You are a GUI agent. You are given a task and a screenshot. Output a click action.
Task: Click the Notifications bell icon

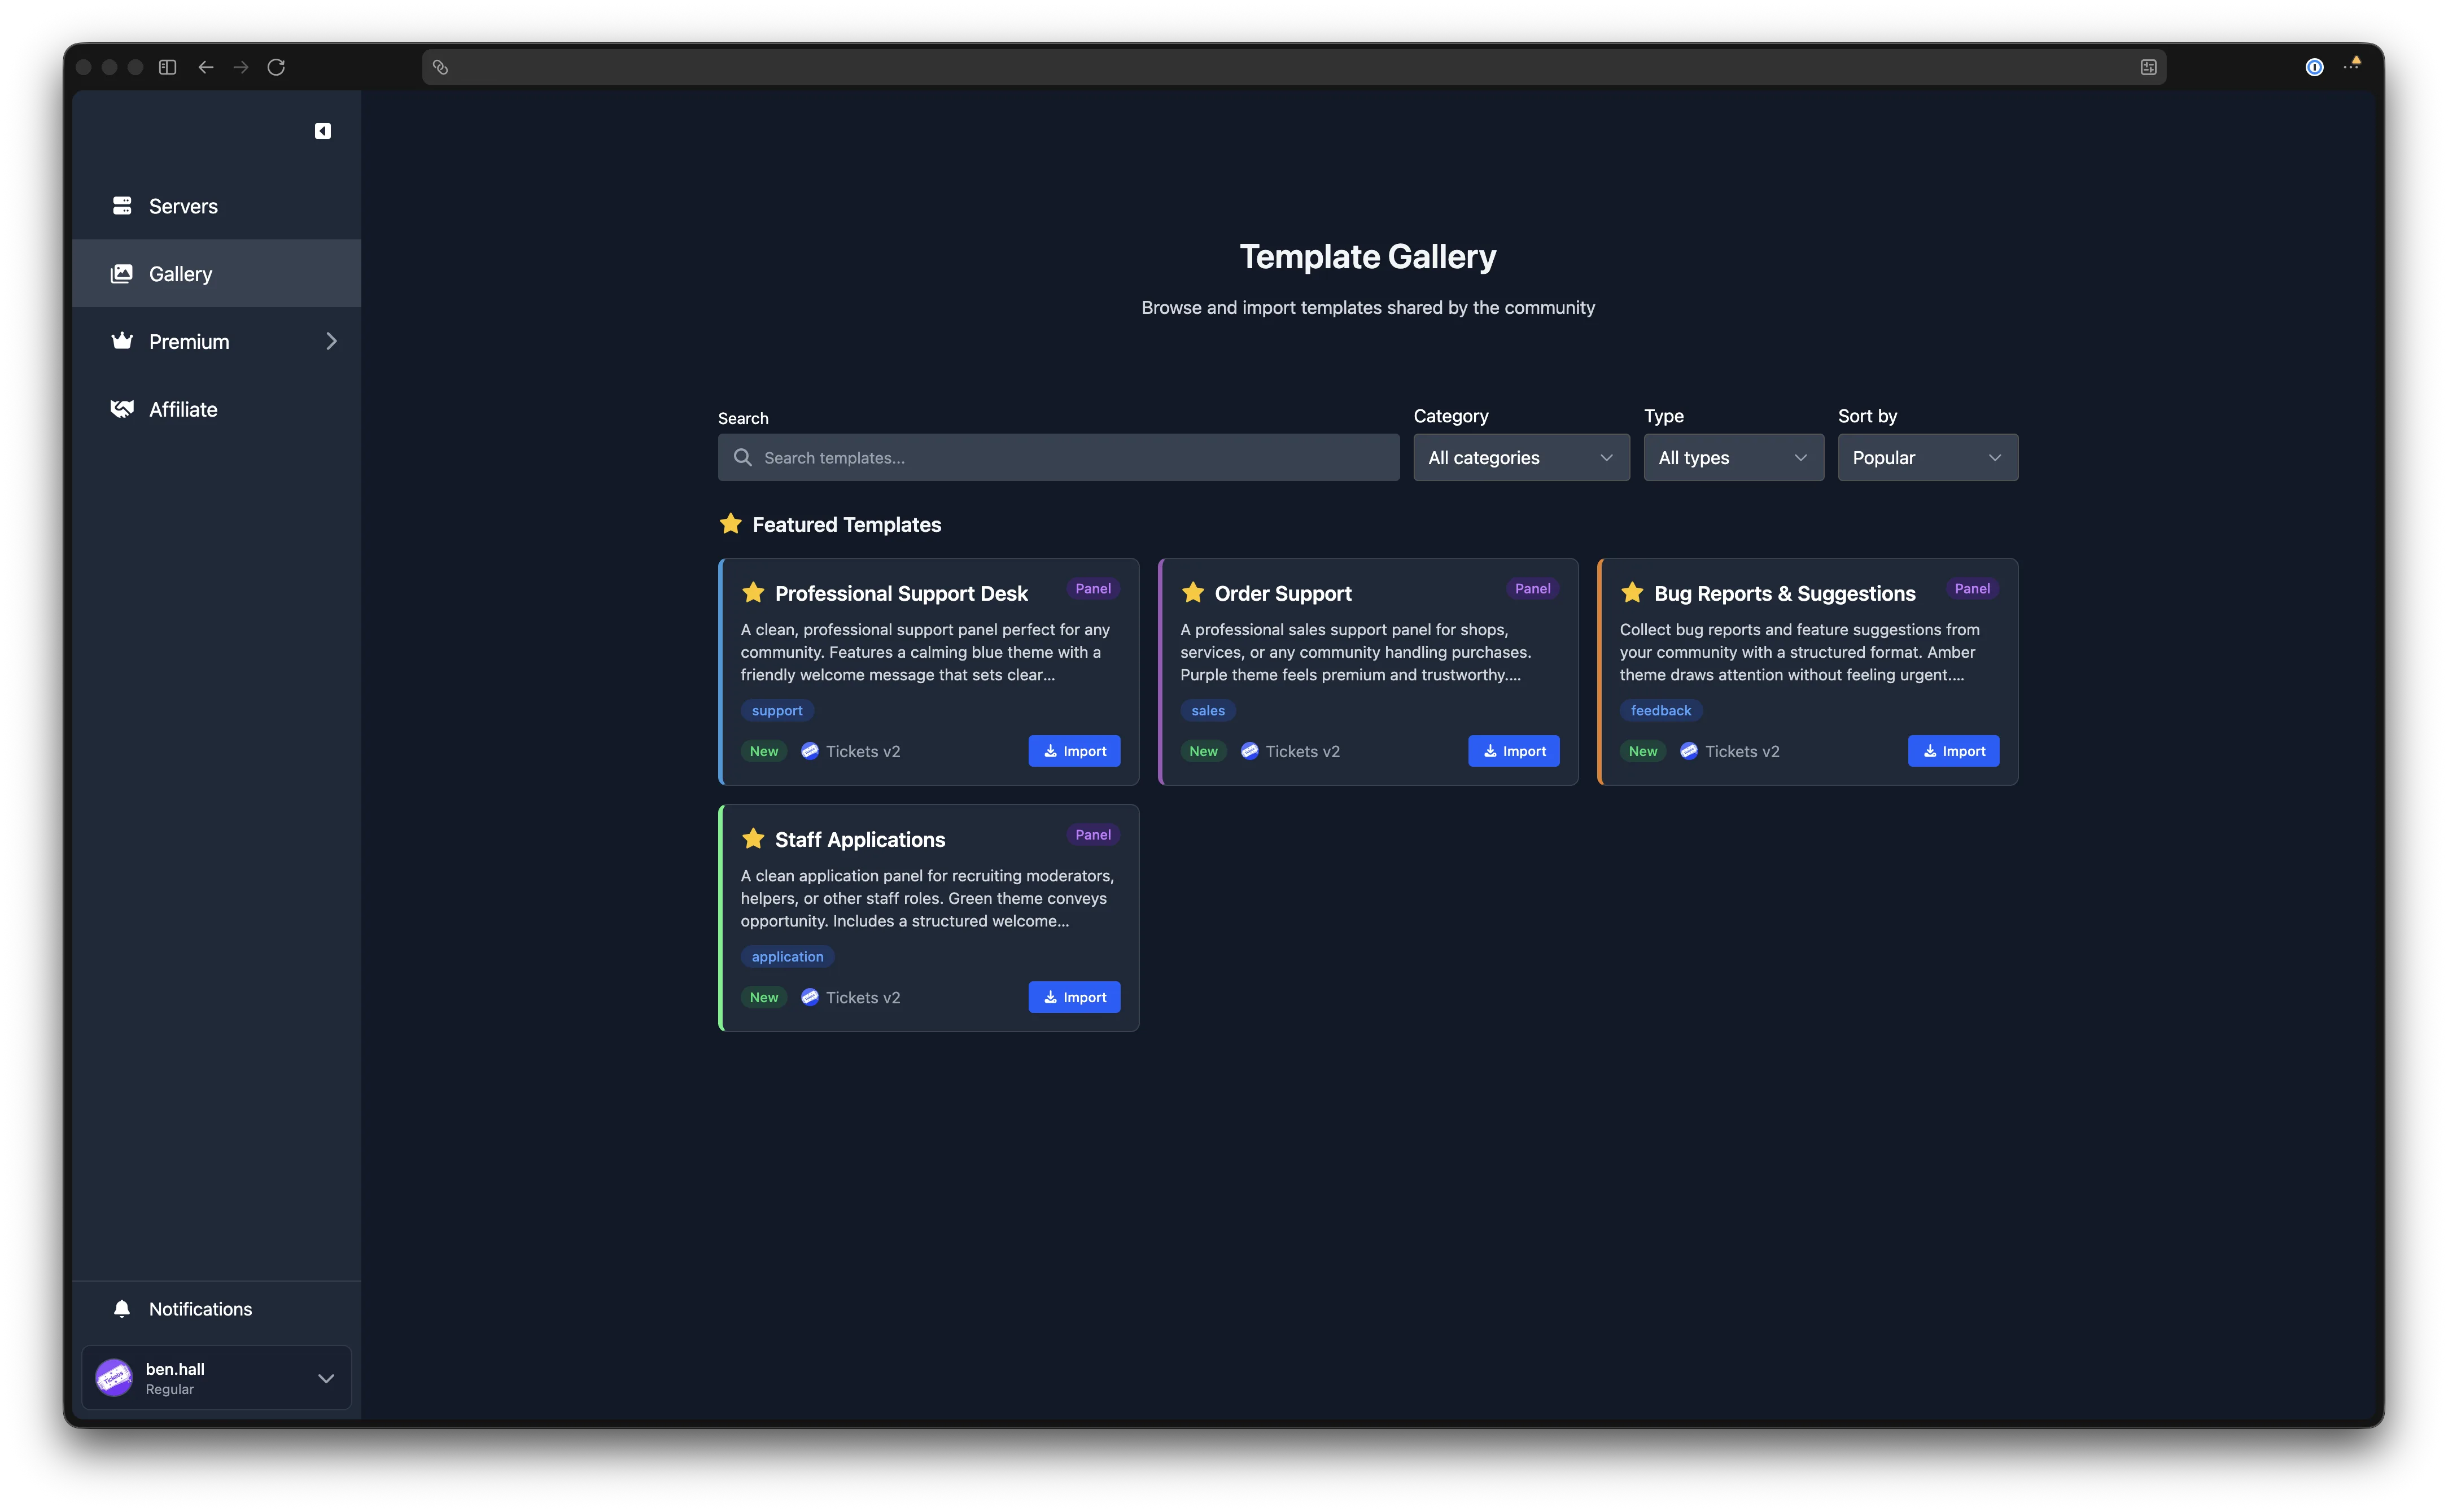pos(122,1309)
